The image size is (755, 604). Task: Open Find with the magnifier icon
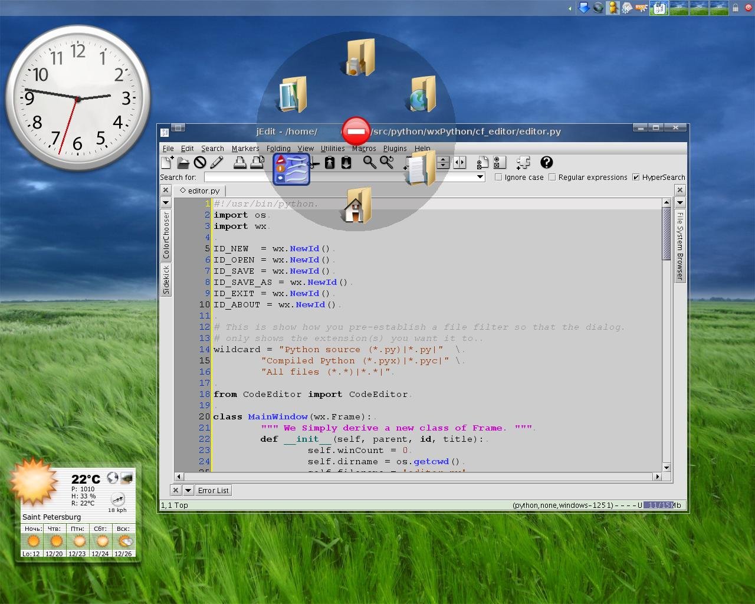(x=369, y=162)
